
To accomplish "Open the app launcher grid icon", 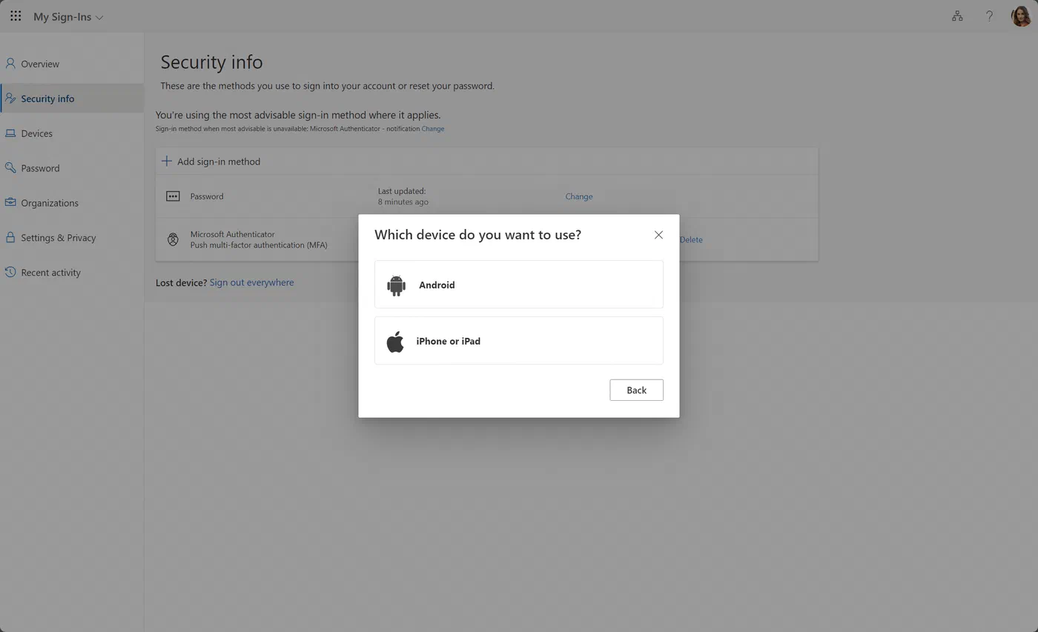I will click(x=16, y=16).
